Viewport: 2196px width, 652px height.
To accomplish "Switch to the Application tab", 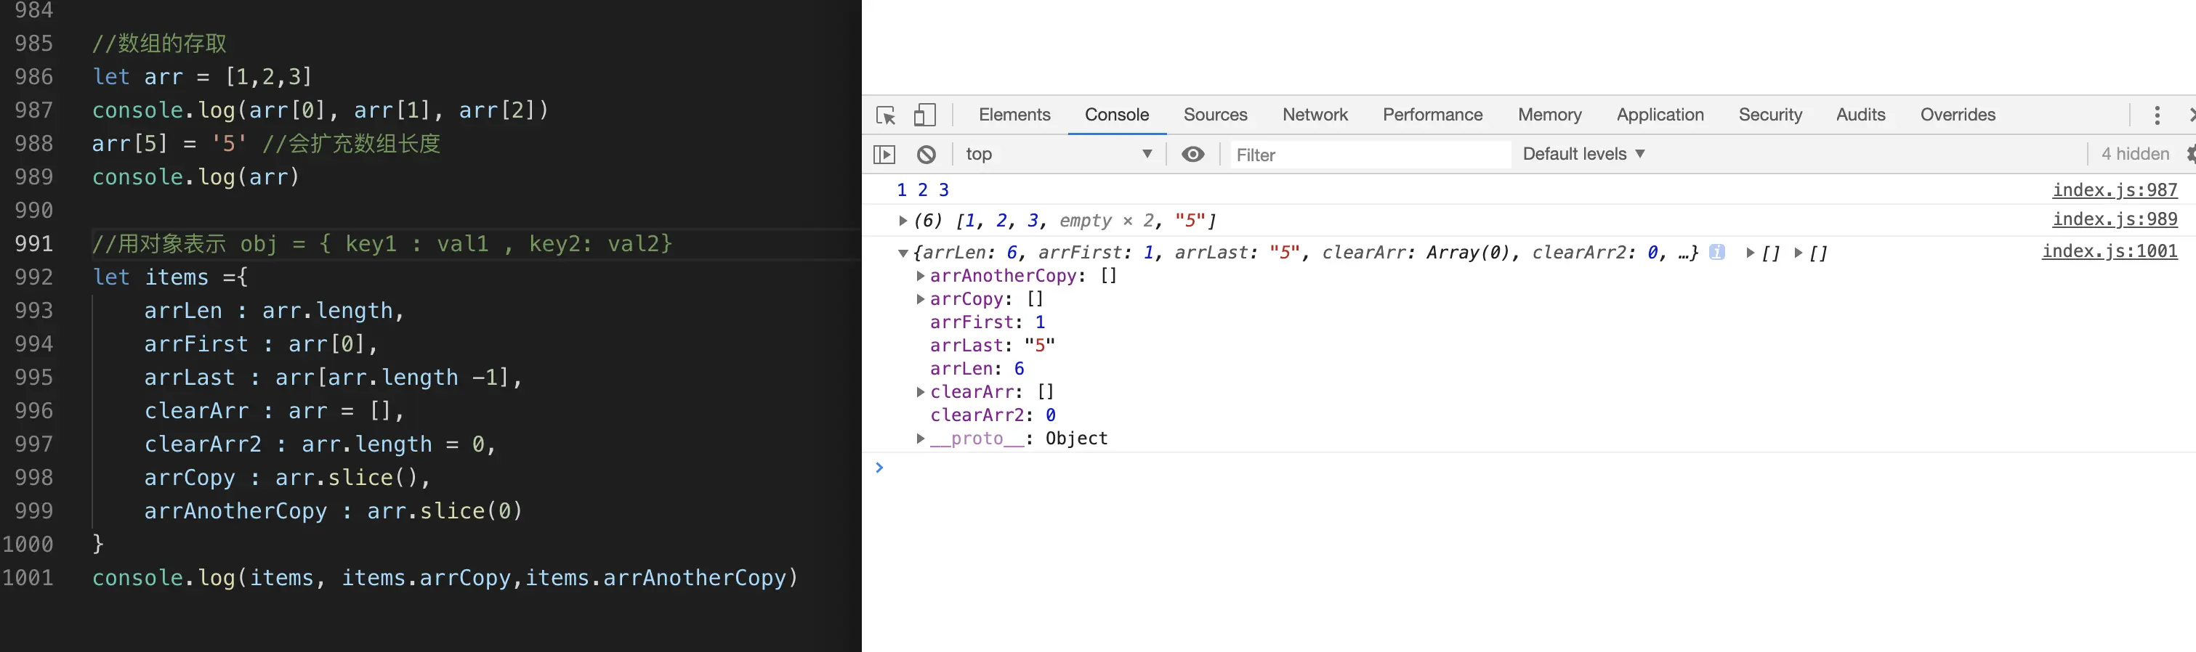I will (x=1660, y=114).
